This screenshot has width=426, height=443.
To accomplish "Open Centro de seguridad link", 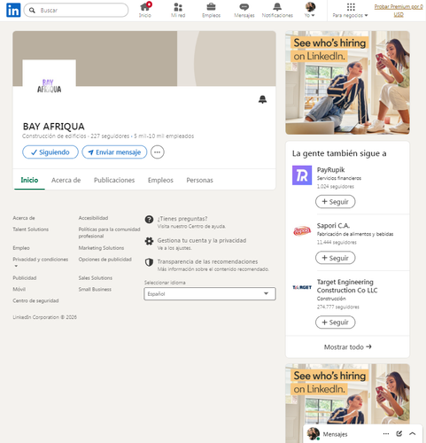I will 35,300.
